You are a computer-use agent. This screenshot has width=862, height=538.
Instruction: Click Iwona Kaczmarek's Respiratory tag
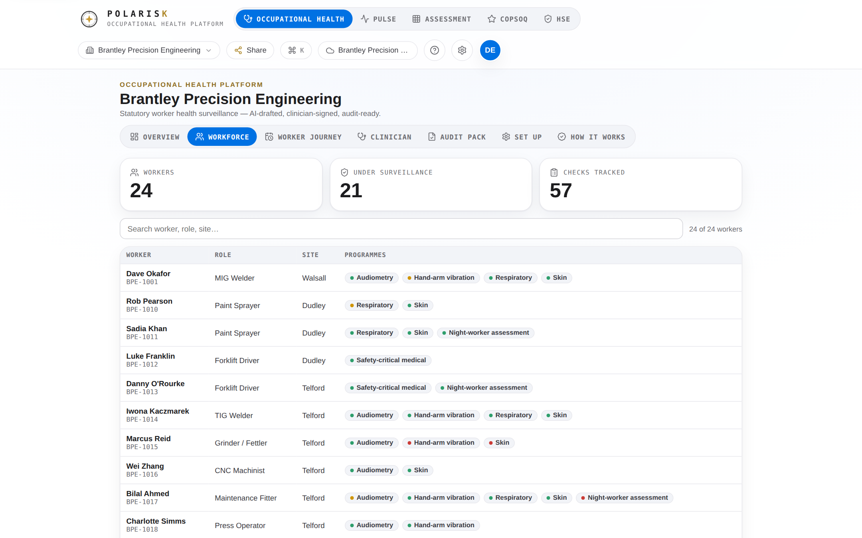point(510,415)
